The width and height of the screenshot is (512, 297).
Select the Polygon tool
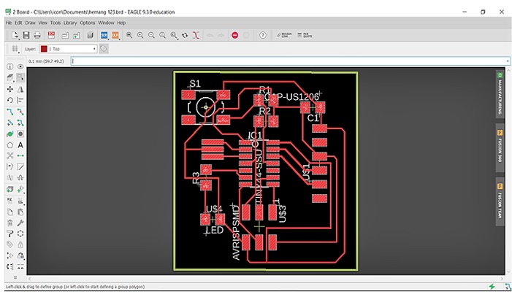pyautogui.click(x=10, y=145)
